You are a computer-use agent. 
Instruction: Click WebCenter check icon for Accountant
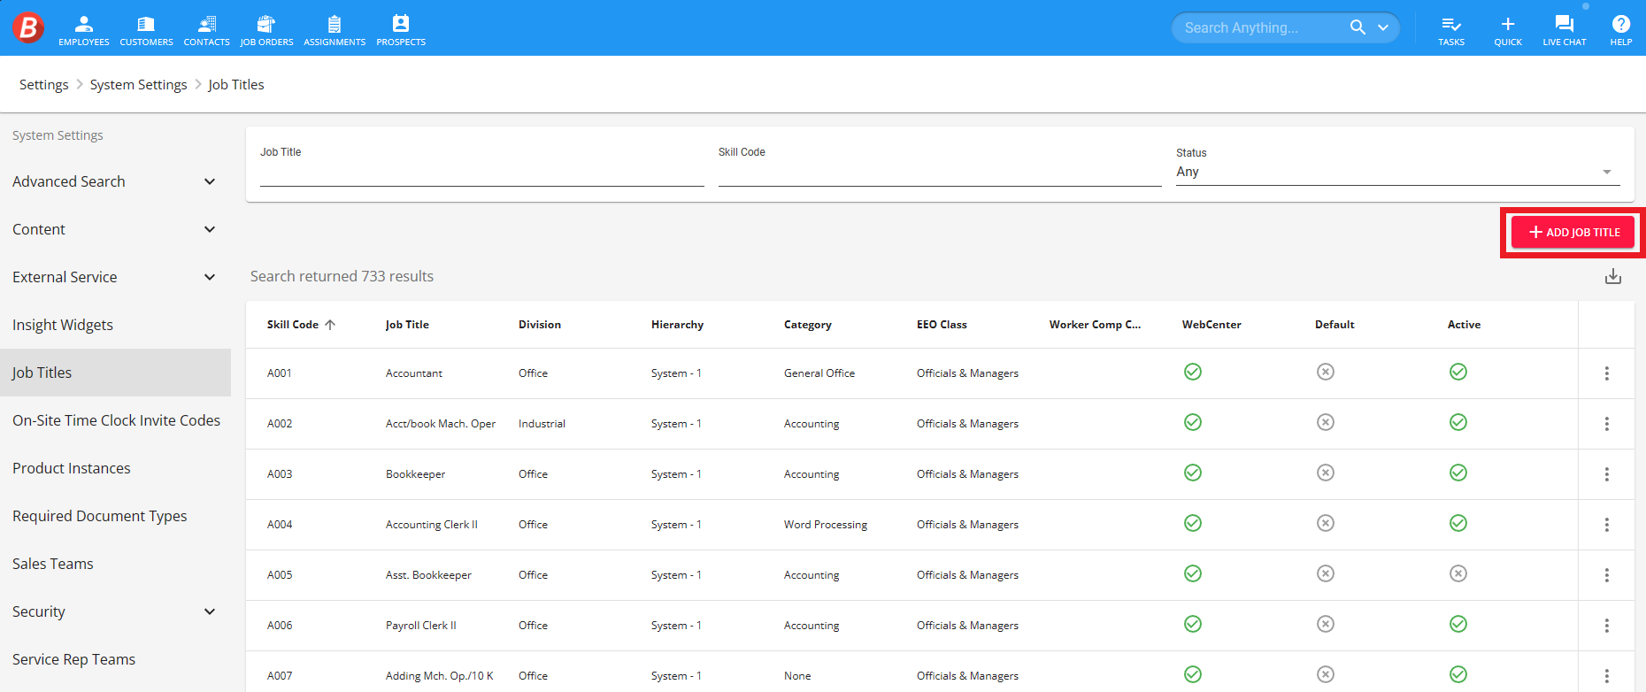click(1193, 372)
